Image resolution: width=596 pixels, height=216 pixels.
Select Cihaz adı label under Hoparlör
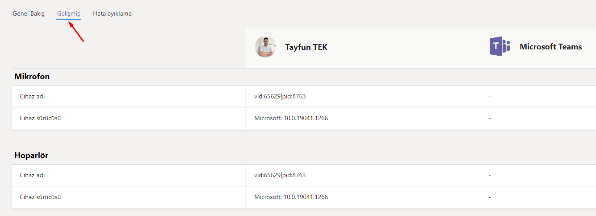(32, 175)
